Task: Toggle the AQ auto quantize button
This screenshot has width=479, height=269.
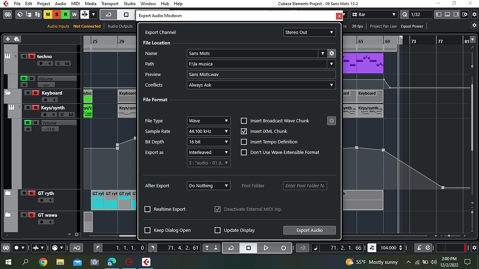Action: (76, 248)
